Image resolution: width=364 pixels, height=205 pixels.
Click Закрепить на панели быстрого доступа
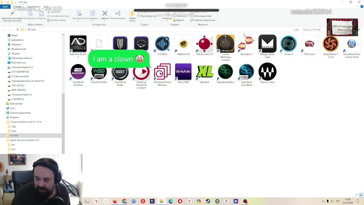[12, 17]
